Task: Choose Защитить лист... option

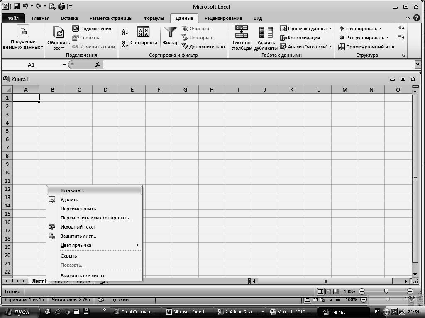Action: [95, 236]
